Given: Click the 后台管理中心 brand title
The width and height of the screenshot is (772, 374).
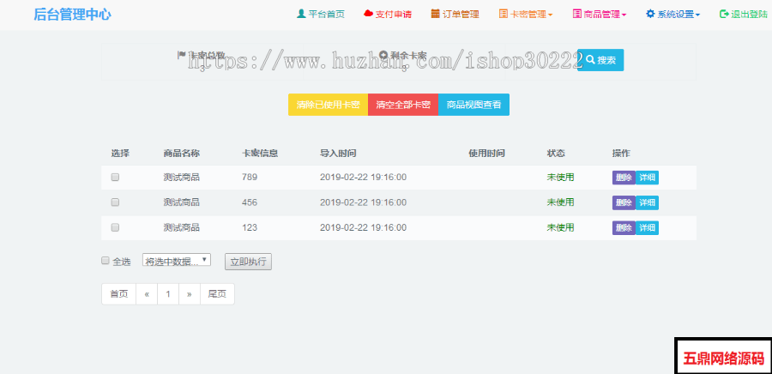Looking at the screenshot, I should (72, 15).
